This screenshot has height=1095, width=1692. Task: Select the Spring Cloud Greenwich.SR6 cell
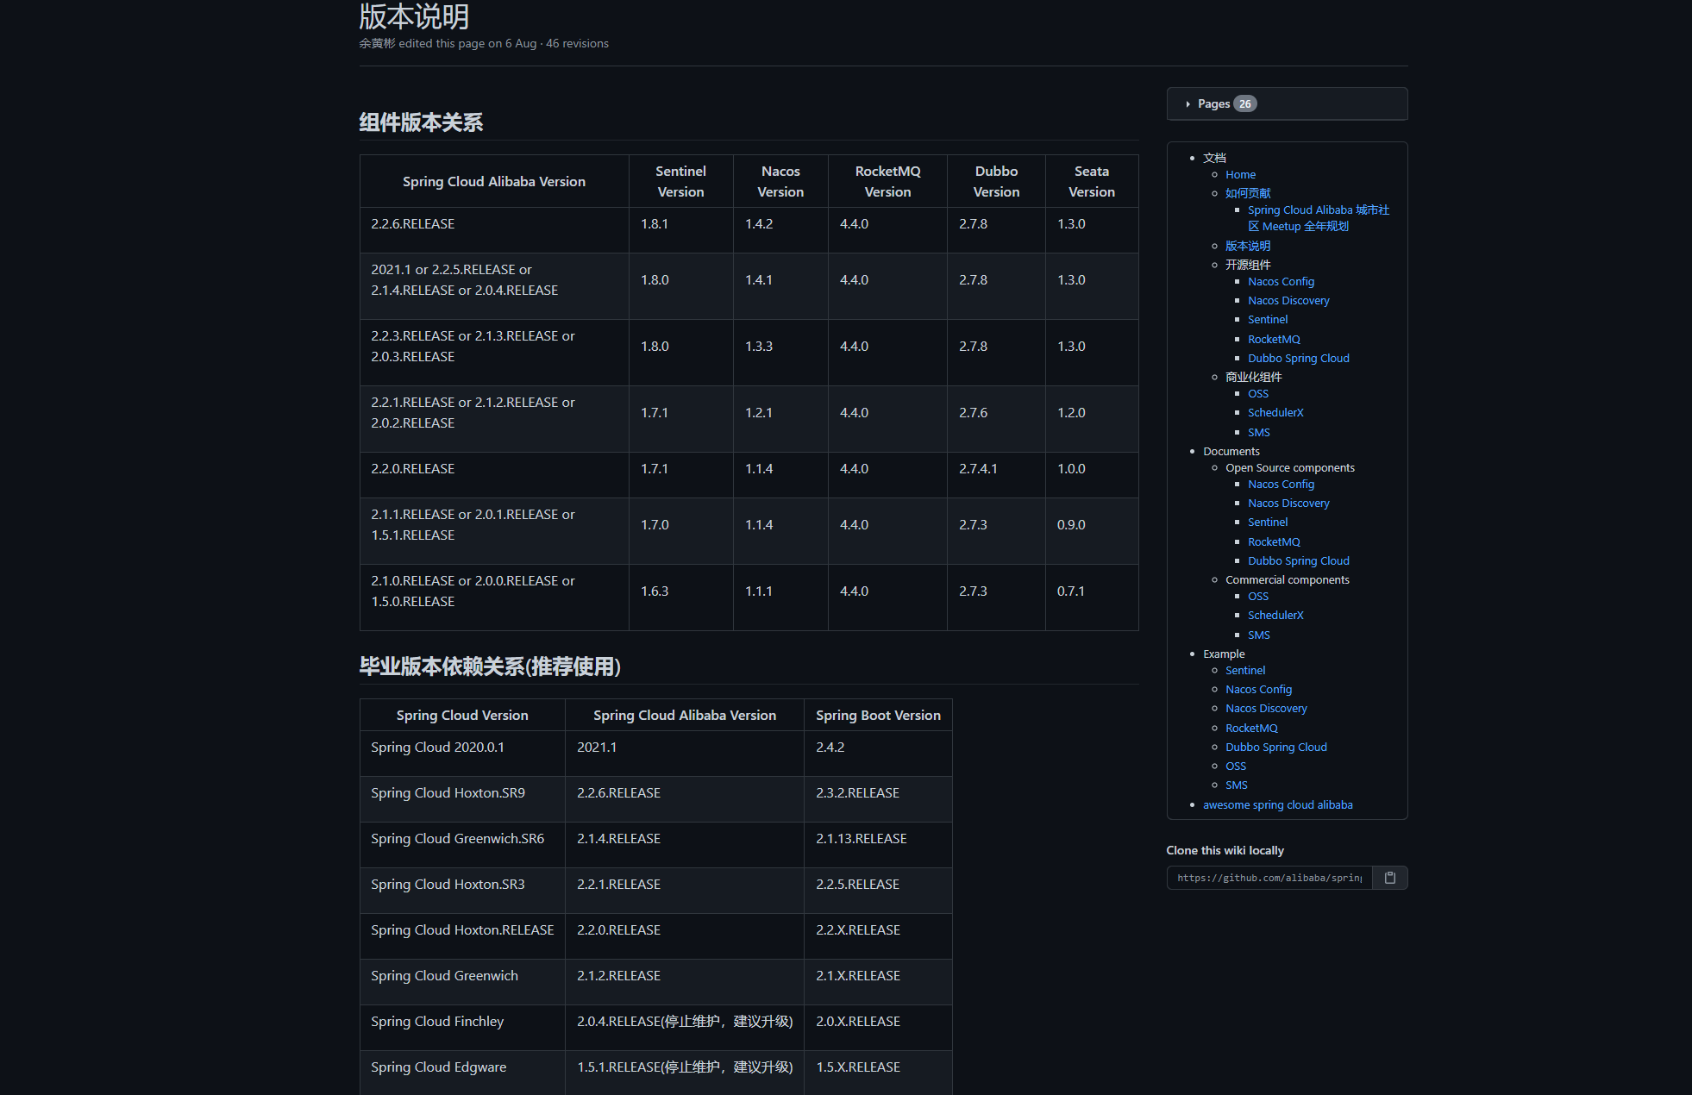(462, 845)
